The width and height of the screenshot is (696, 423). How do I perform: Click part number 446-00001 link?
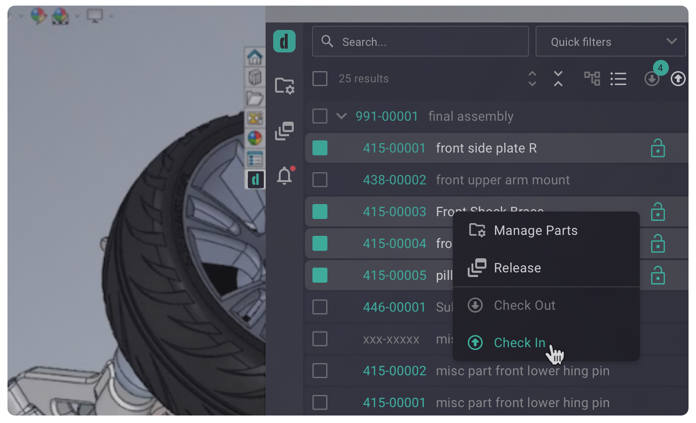pyautogui.click(x=394, y=307)
